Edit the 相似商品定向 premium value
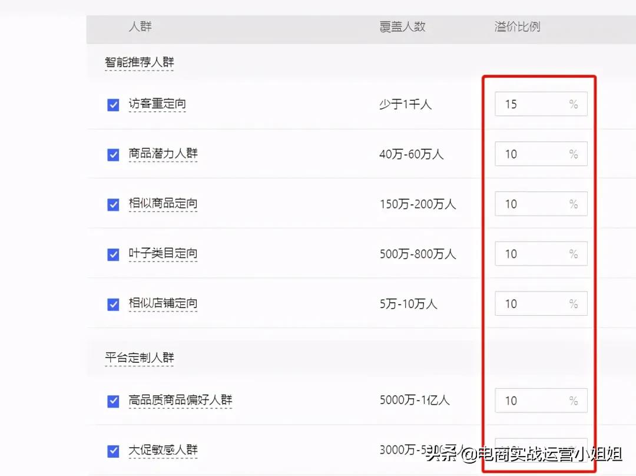 click(540, 204)
